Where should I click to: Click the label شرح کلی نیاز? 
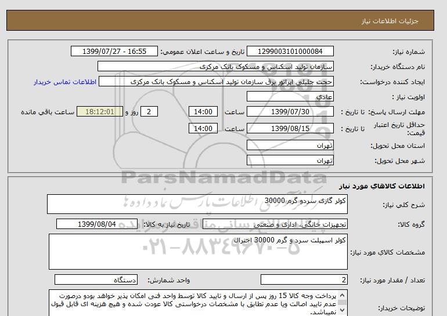[403, 205]
